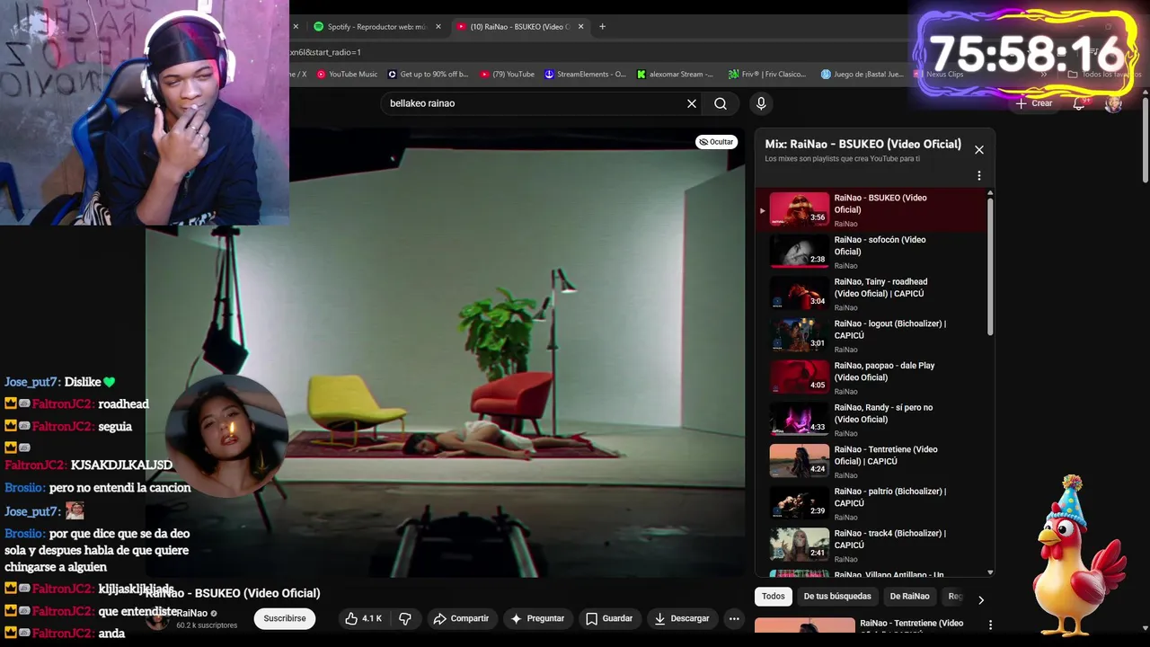Click the Descargar download button
The width and height of the screenshot is (1150, 647).
coord(682,618)
